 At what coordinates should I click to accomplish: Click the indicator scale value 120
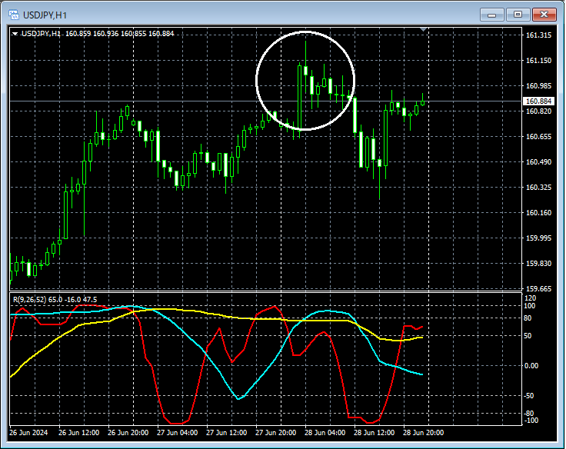531,298
